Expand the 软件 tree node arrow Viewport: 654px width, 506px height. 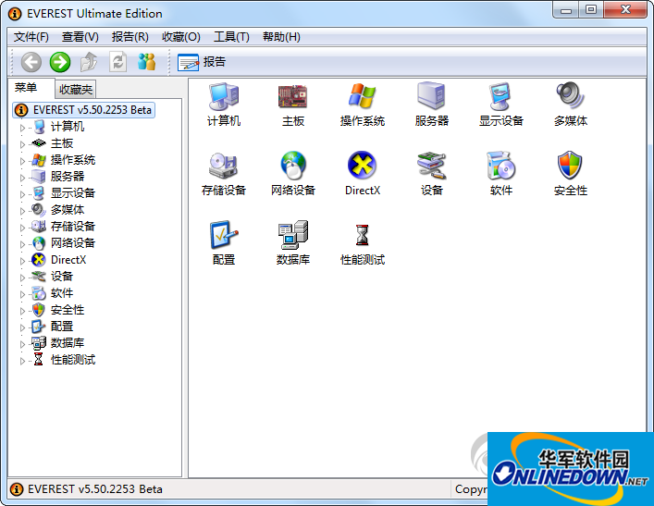coord(22,294)
